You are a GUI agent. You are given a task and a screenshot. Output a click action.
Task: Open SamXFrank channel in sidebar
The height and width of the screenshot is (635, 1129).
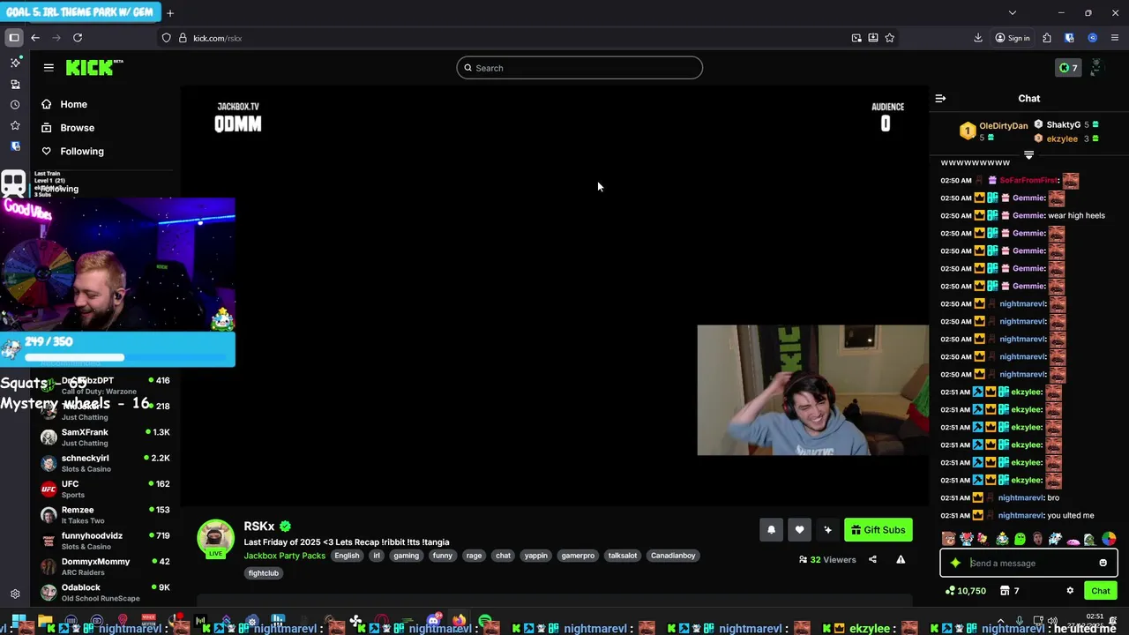105,437
